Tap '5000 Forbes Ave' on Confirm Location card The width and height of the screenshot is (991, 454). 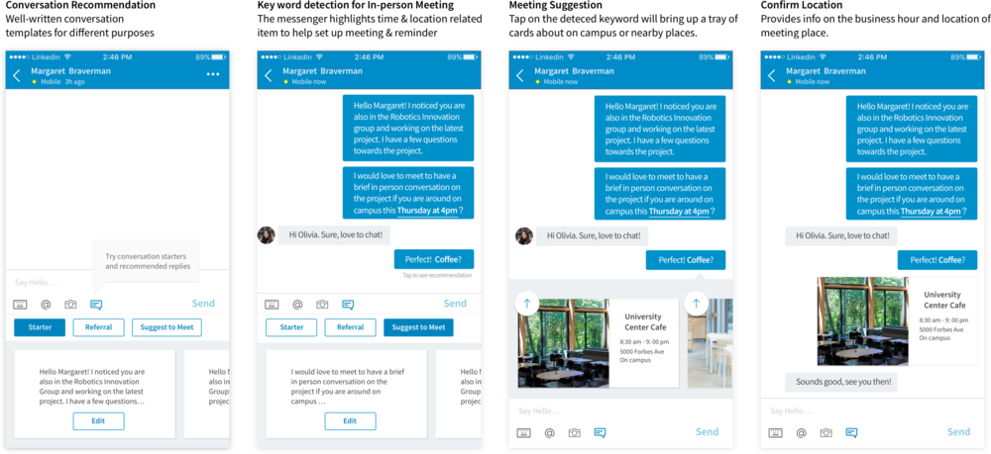[x=941, y=329]
